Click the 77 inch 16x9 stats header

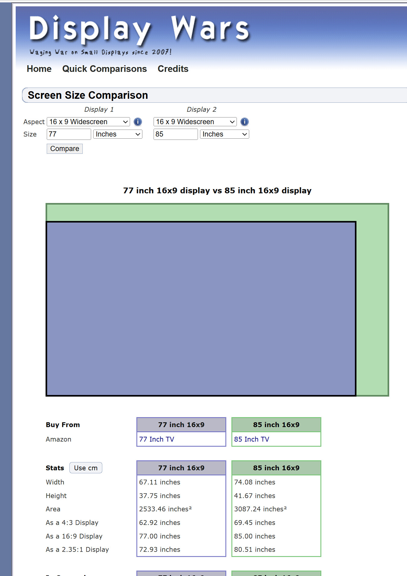tap(181, 468)
